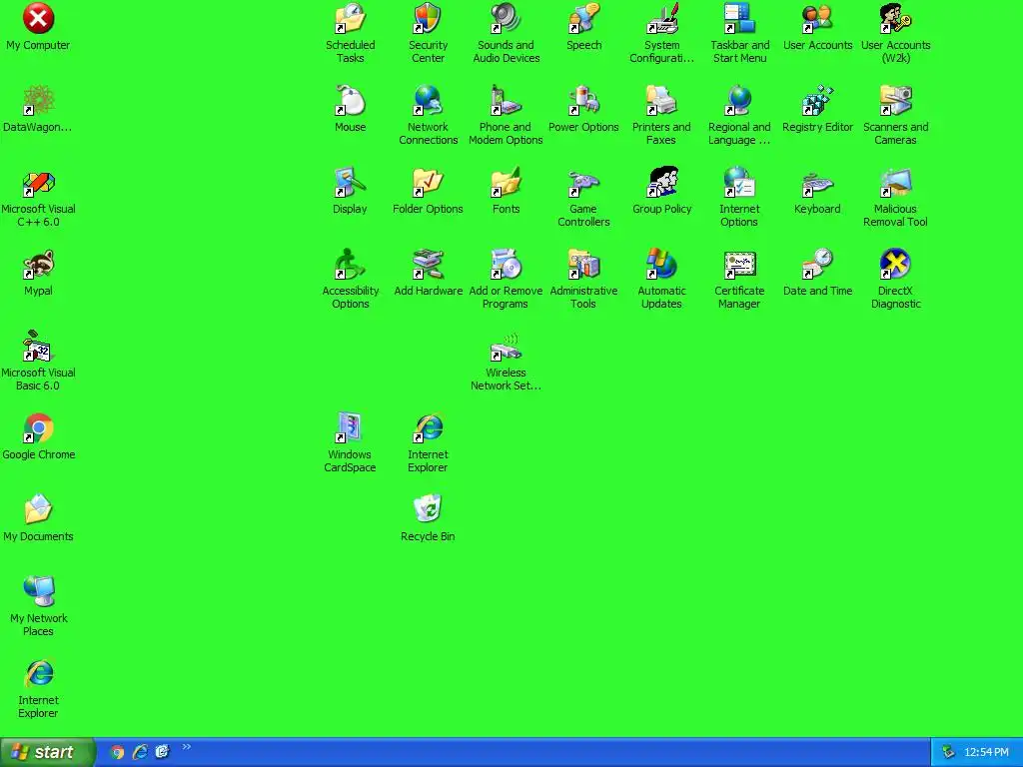Select Add or Remove Programs icon
The width and height of the screenshot is (1023, 767).
[506, 266]
